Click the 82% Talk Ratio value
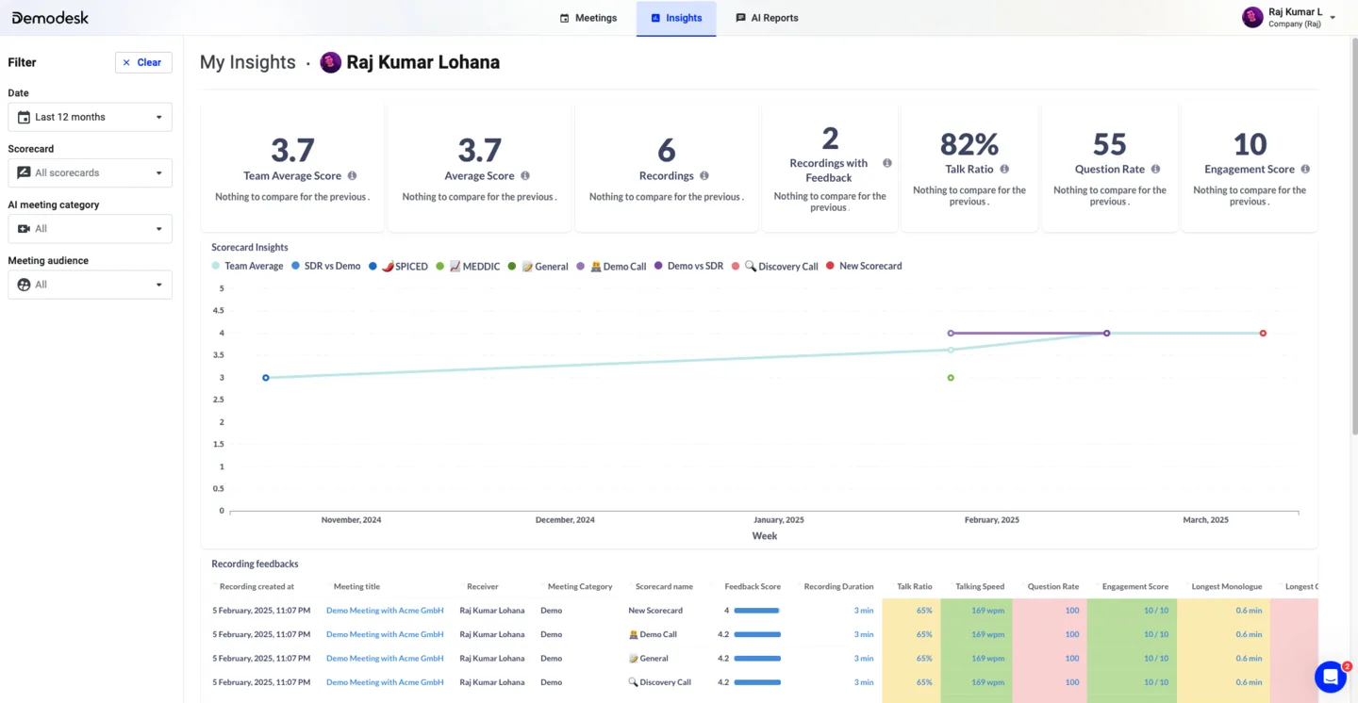This screenshot has width=1358, height=703. [969, 143]
